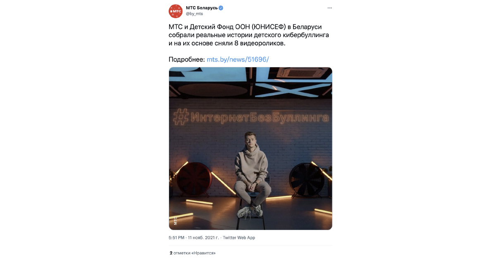
Task: Click the word Подробнее before the link
Action: tap(187, 59)
